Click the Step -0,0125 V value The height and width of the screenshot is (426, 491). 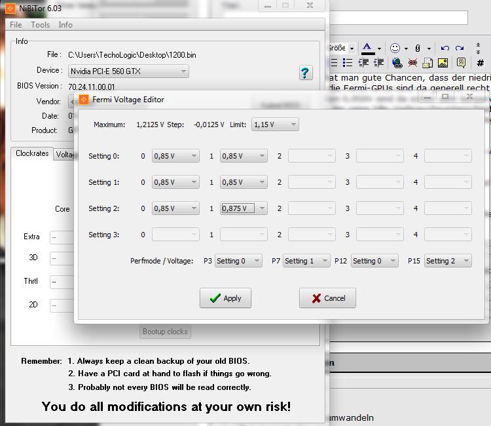209,125
